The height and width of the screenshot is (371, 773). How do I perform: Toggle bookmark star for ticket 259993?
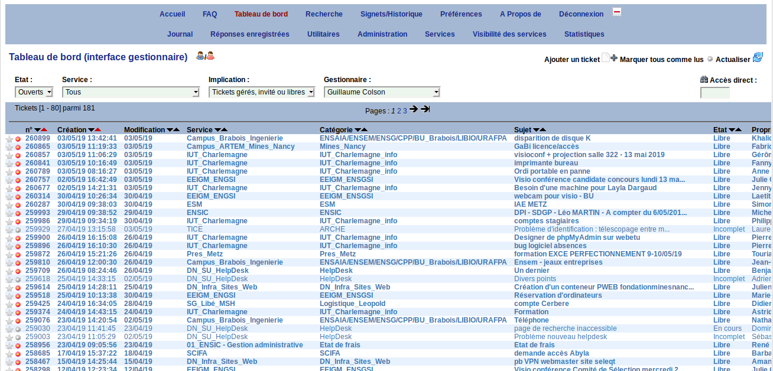click(9, 213)
